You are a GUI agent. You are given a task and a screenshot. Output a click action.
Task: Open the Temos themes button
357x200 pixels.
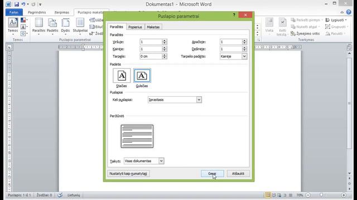[13, 27]
